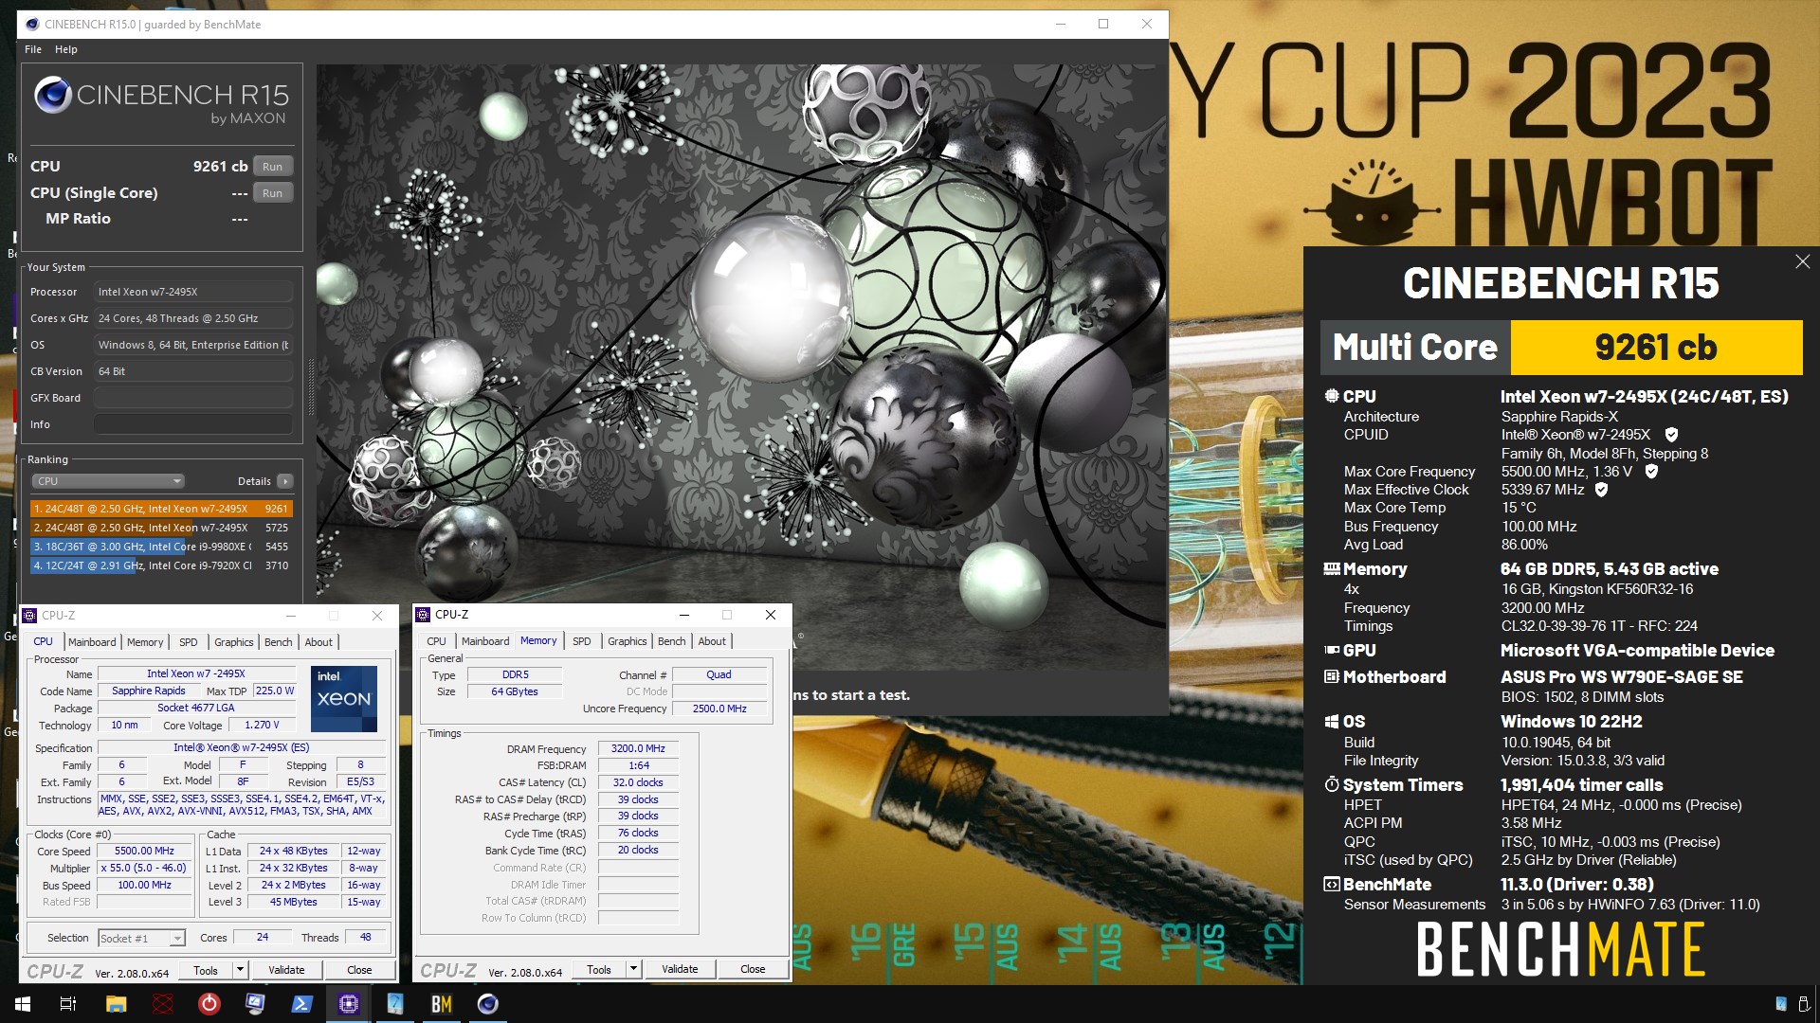Click Tools button in left CPU-Z
Screen dimensions: 1820x1023
[206, 971]
